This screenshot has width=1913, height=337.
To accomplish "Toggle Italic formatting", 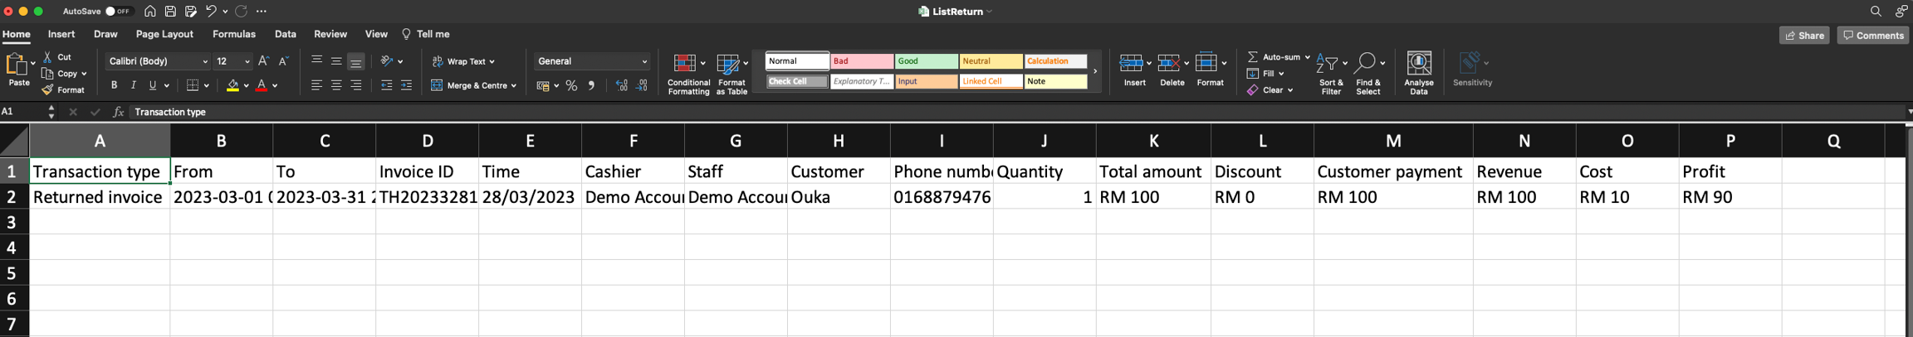I will click(x=133, y=85).
